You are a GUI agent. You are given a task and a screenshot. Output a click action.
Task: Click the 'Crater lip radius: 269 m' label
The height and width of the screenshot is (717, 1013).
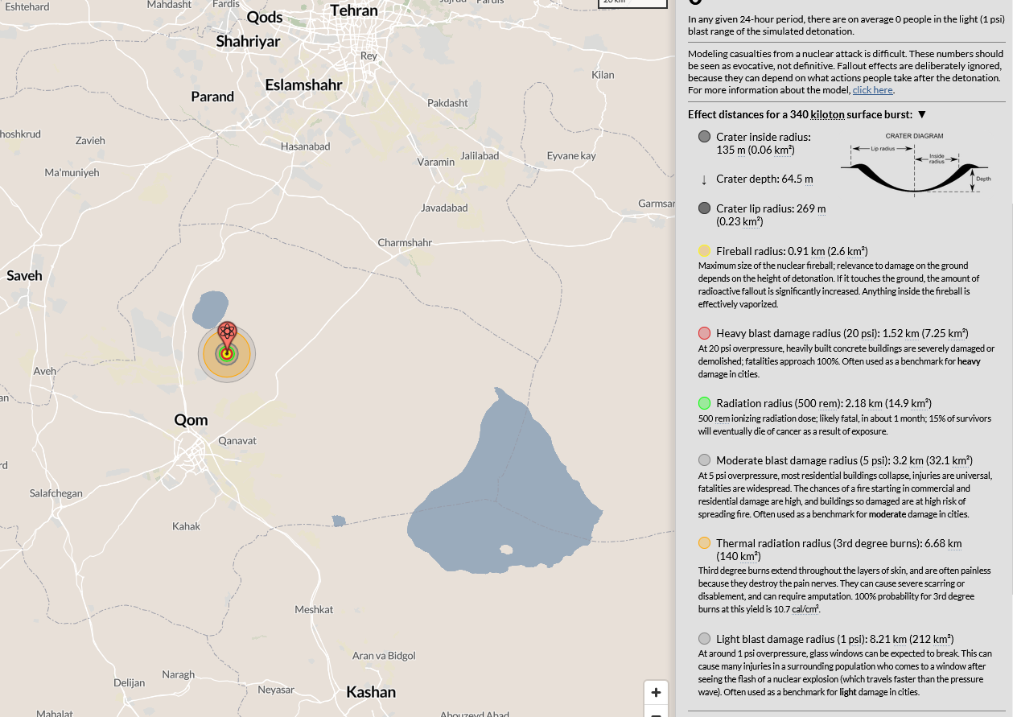pos(771,215)
